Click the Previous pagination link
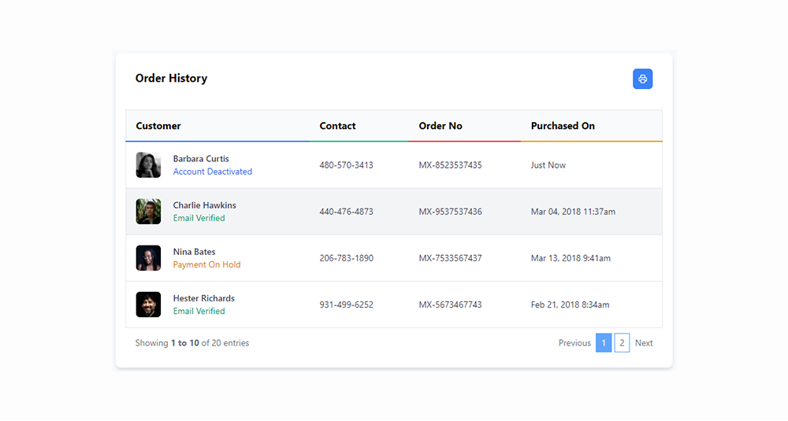The height and width of the screenshot is (421, 788). (574, 343)
